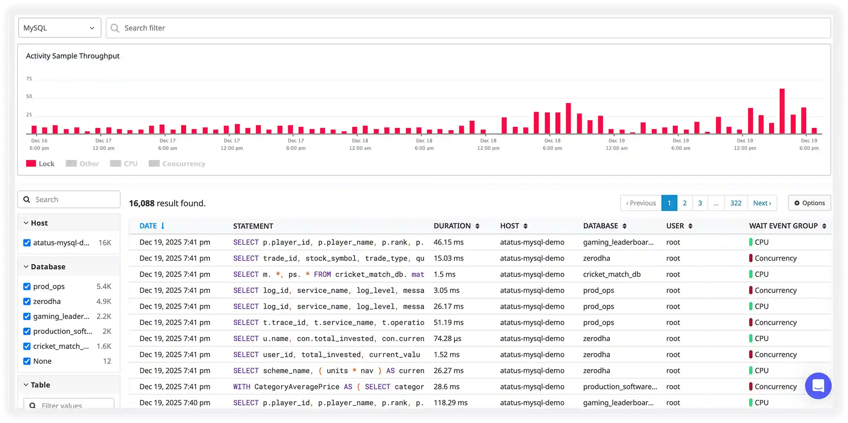Go to the next page of results
Viewport: 848px width, 423px height.
pyautogui.click(x=762, y=203)
